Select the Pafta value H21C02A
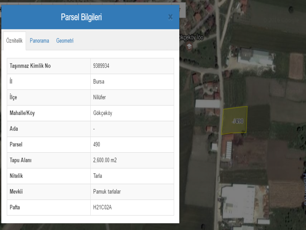Screen dimensions: 306x230 coord(102,207)
